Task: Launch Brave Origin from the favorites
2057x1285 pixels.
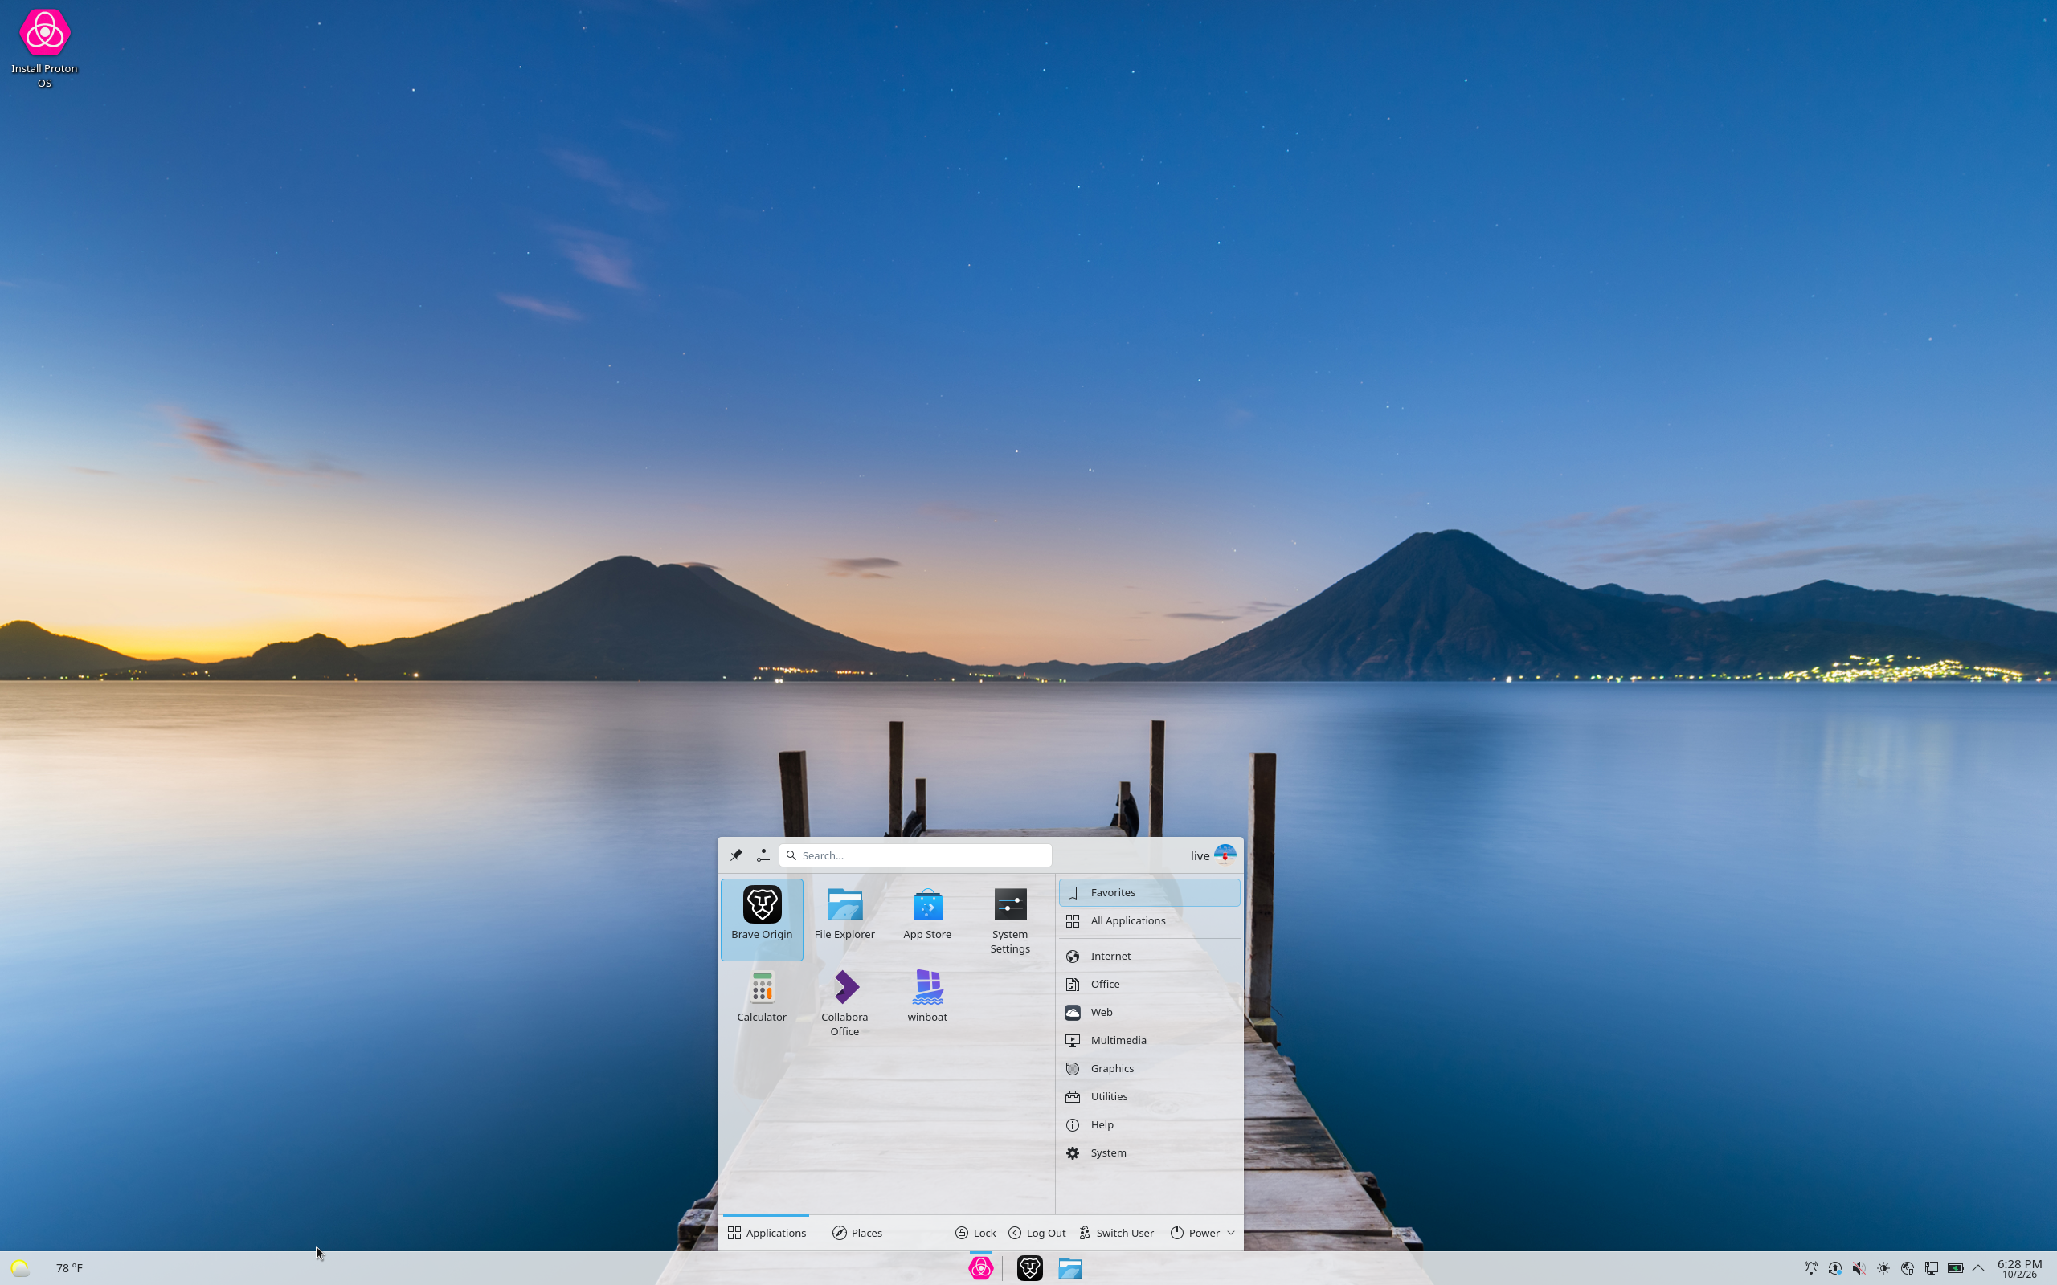Action: [762, 919]
